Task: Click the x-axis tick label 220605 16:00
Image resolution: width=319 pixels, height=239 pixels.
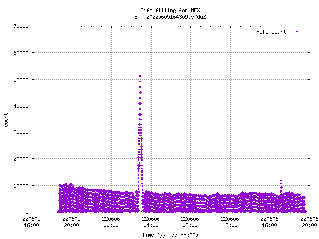Action: point(31,222)
